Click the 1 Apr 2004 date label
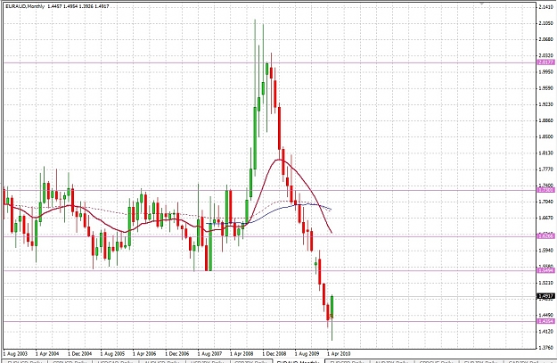 click(x=47, y=354)
